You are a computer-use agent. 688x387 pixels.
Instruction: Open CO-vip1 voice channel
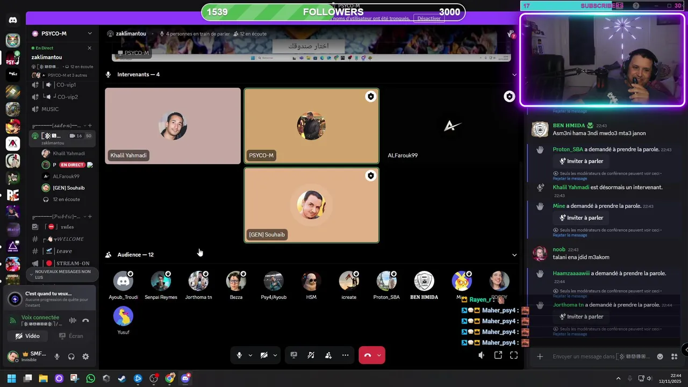click(61, 85)
